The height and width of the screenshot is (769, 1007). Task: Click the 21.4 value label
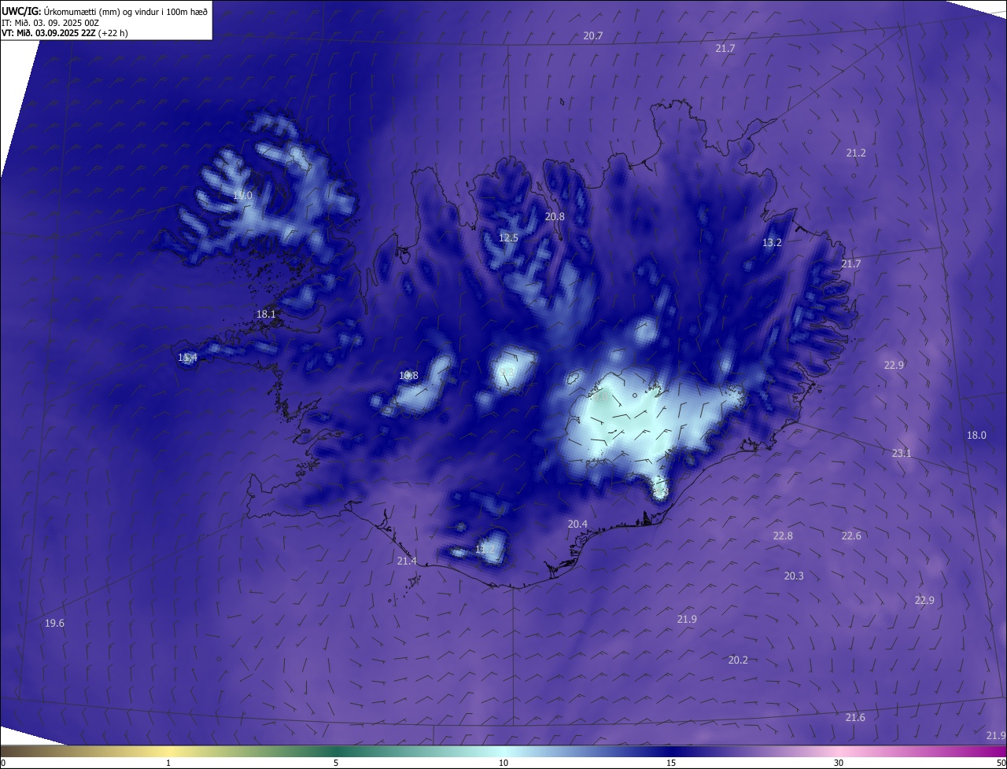click(407, 561)
